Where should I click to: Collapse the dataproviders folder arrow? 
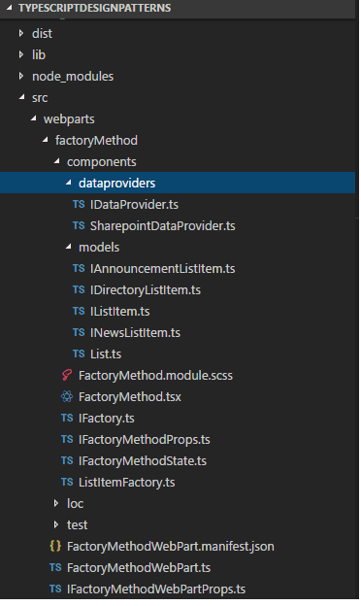[68, 183]
